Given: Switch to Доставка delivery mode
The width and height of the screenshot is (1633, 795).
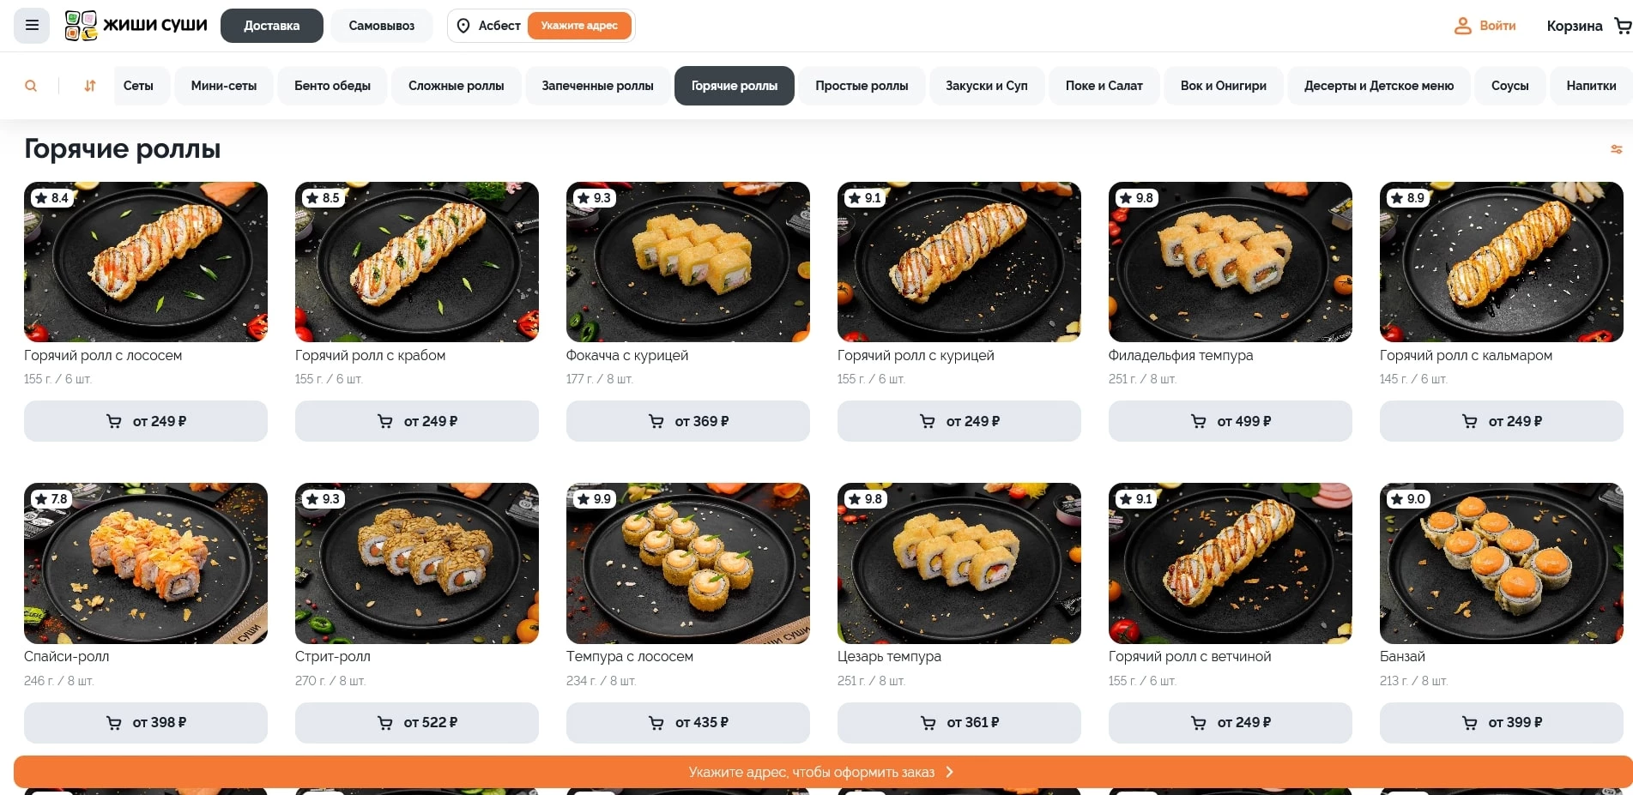Looking at the screenshot, I should click(272, 26).
